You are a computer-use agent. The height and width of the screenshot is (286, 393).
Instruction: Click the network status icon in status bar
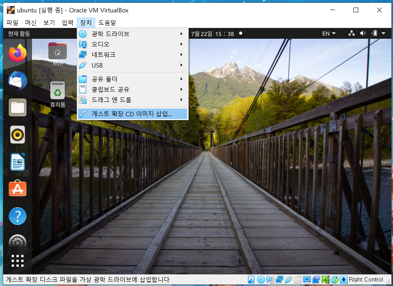pyautogui.click(x=279, y=280)
